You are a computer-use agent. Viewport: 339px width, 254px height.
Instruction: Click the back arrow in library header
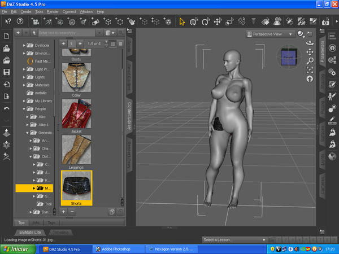pyautogui.click(x=18, y=33)
